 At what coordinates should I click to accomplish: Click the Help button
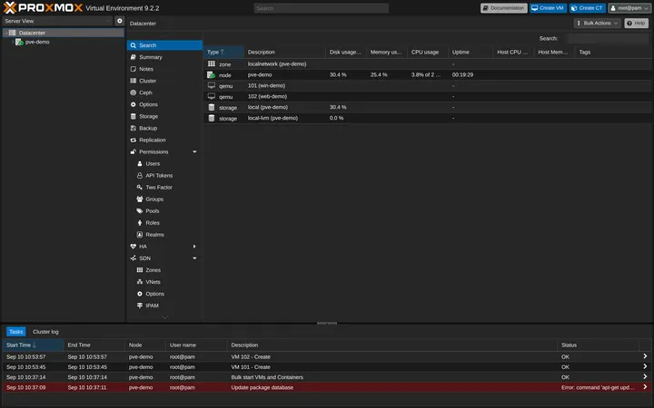[636, 23]
